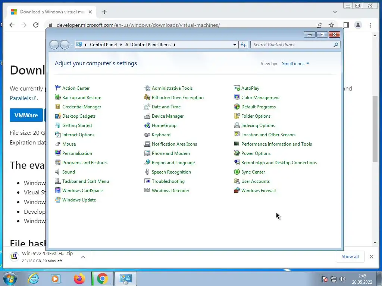Expand the arrow after All Control Panel Items
This screenshot has width=382, height=286.
tap(175, 45)
